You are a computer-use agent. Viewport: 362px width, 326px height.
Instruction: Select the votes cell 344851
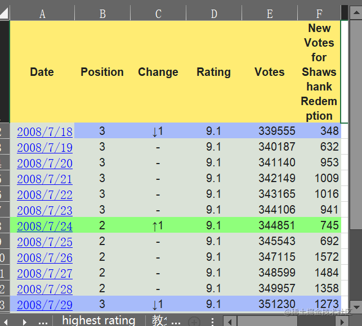point(270,225)
